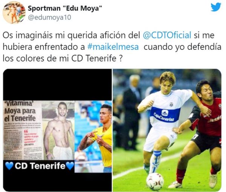This screenshot has height=192, width=226.
Task: Click the red quotation mark in clipping
Action: click(x=26, y=131)
